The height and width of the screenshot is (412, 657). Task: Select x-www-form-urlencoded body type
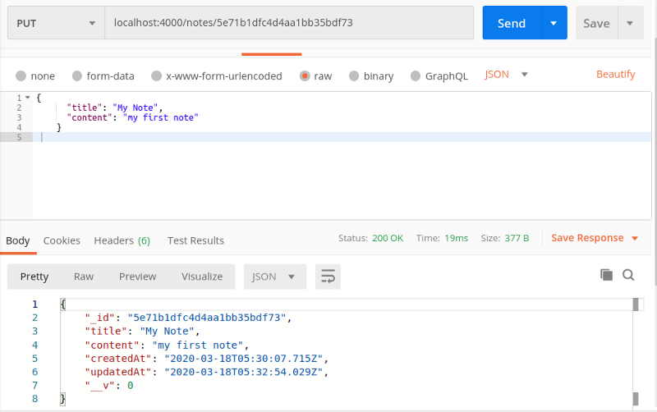156,76
